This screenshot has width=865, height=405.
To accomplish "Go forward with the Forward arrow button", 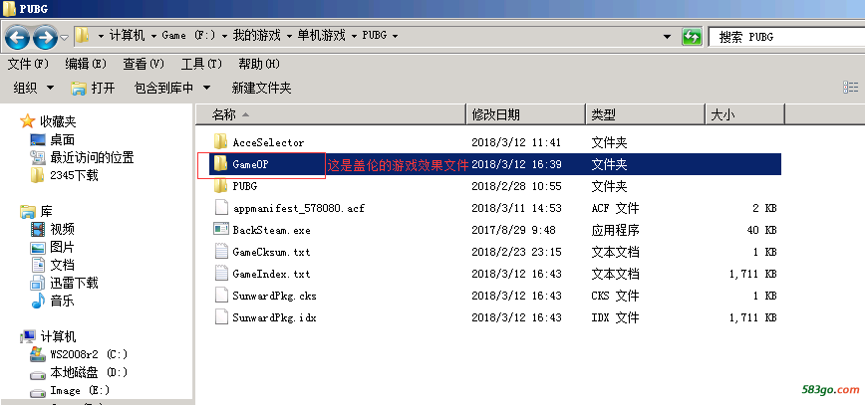I will 45,37.
